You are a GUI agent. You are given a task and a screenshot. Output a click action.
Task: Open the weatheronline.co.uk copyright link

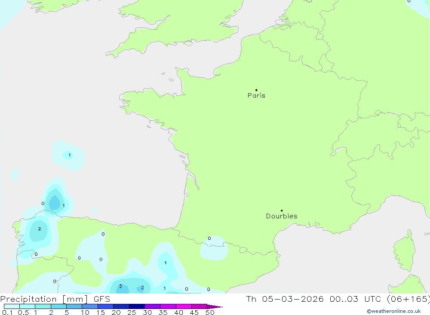click(x=394, y=311)
